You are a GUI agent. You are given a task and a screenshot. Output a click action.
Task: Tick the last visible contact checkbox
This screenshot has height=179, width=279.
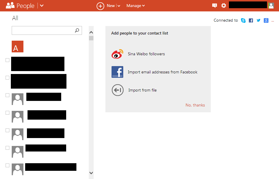8,166
